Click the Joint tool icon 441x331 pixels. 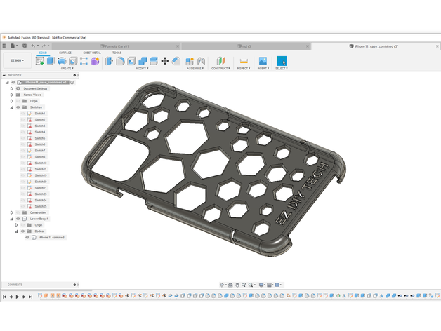(201, 61)
